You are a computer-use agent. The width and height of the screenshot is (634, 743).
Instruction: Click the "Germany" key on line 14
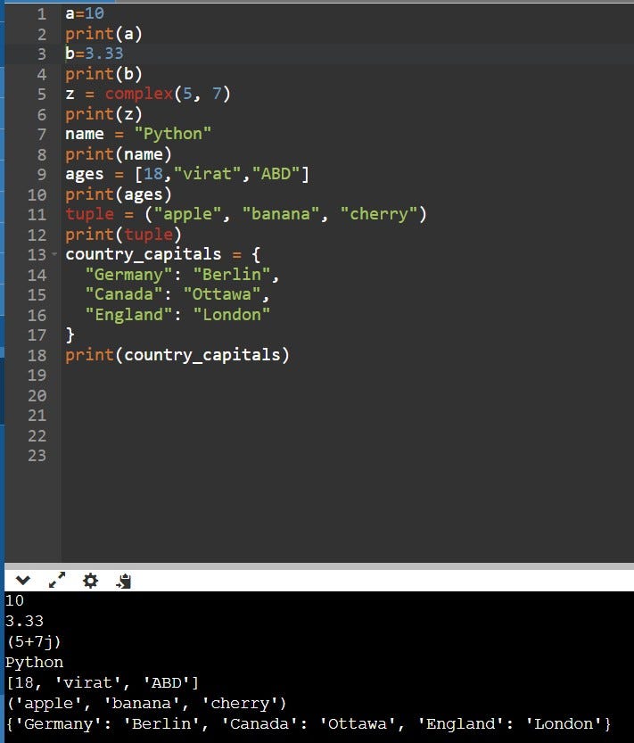128,275
